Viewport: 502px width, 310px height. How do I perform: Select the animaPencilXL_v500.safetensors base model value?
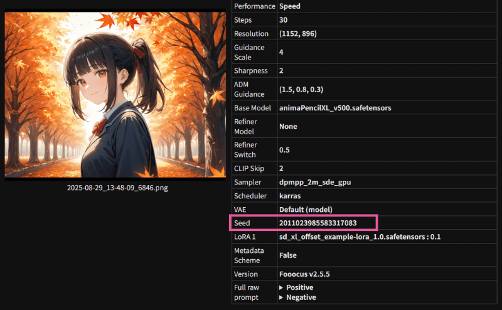(335, 108)
